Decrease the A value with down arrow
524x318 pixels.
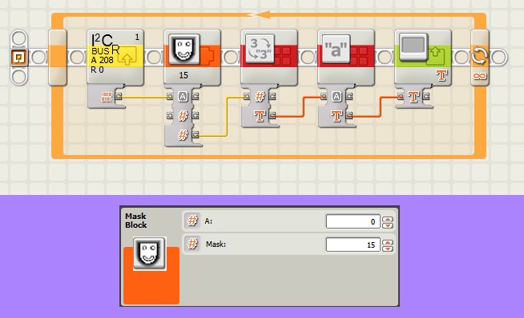click(x=388, y=225)
